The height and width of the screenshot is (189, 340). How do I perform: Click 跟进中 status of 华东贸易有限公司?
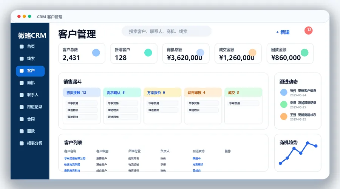[x=197, y=158]
